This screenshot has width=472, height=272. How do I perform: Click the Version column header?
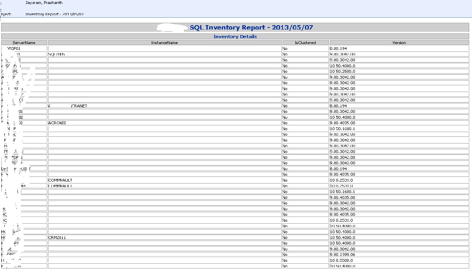pos(399,42)
